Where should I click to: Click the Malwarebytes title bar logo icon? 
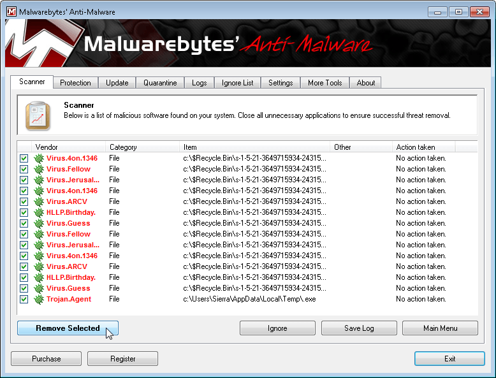[11, 12]
